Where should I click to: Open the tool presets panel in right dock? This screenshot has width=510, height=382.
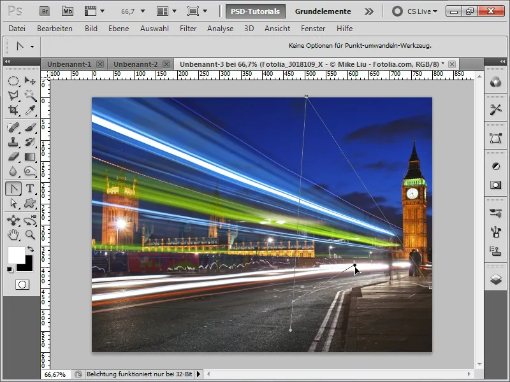point(496,110)
